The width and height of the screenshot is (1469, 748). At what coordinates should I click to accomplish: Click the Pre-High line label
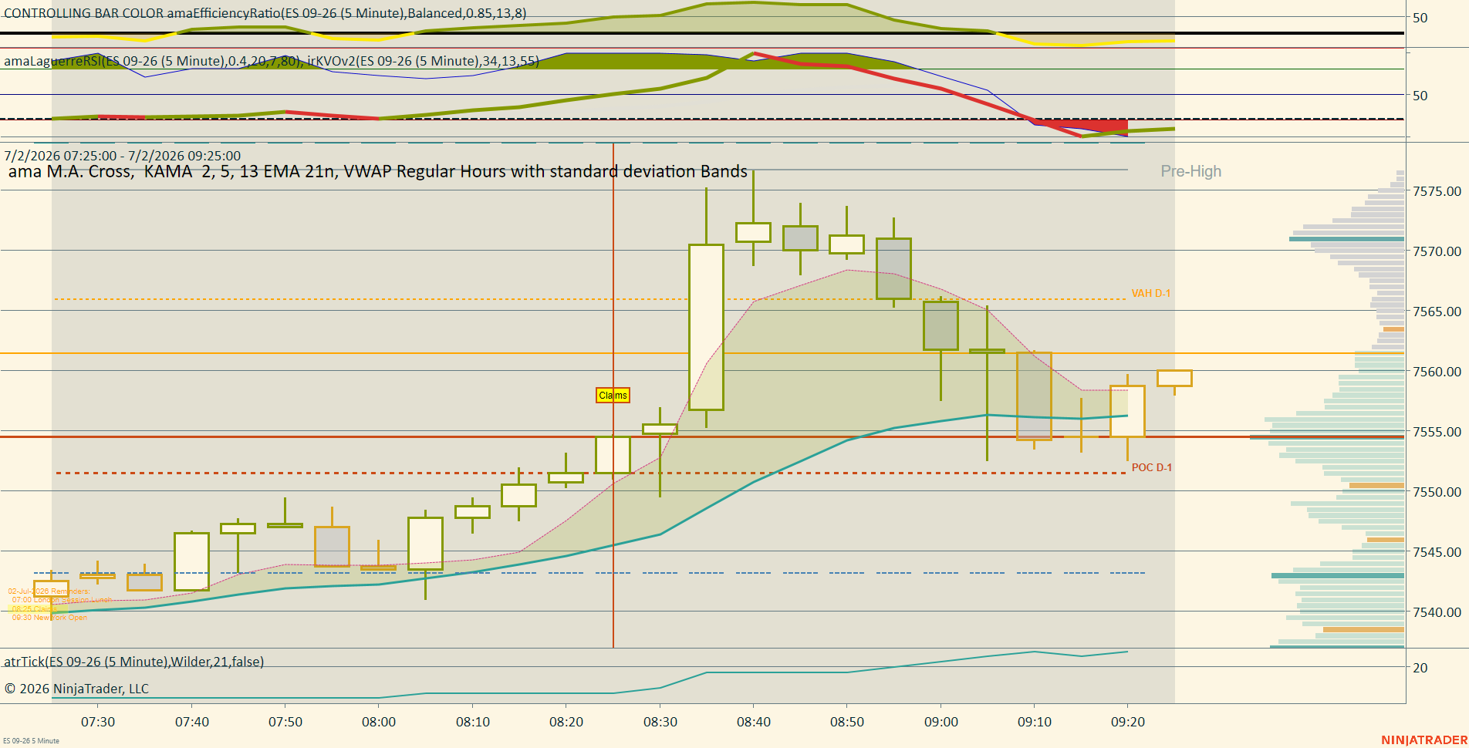[1191, 171]
